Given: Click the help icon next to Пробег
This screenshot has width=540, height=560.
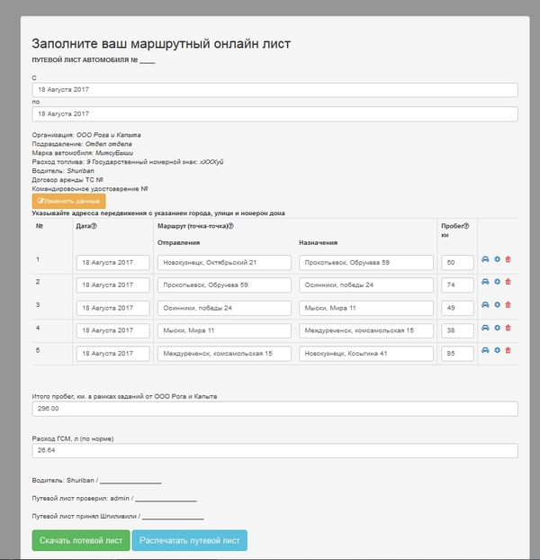Looking at the screenshot, I should tap(465, 226).
